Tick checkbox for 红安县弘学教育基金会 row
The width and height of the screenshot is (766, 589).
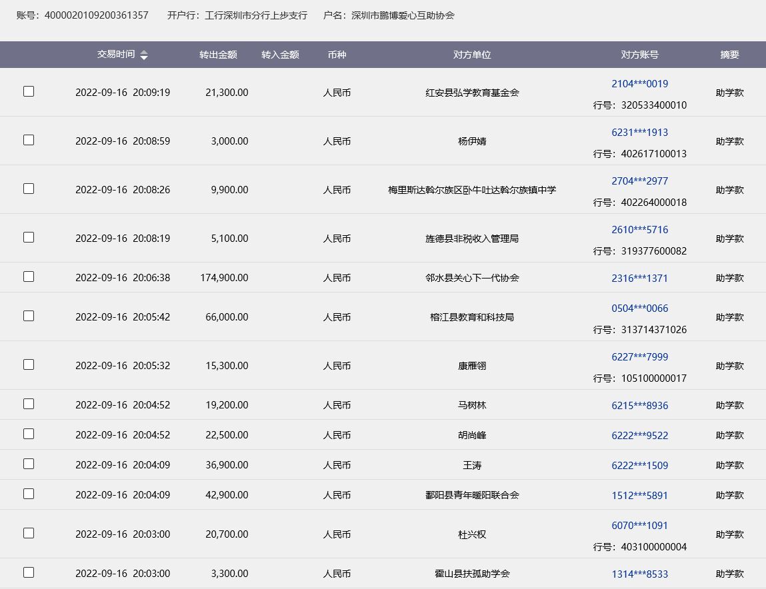click(x=29, y=92)
